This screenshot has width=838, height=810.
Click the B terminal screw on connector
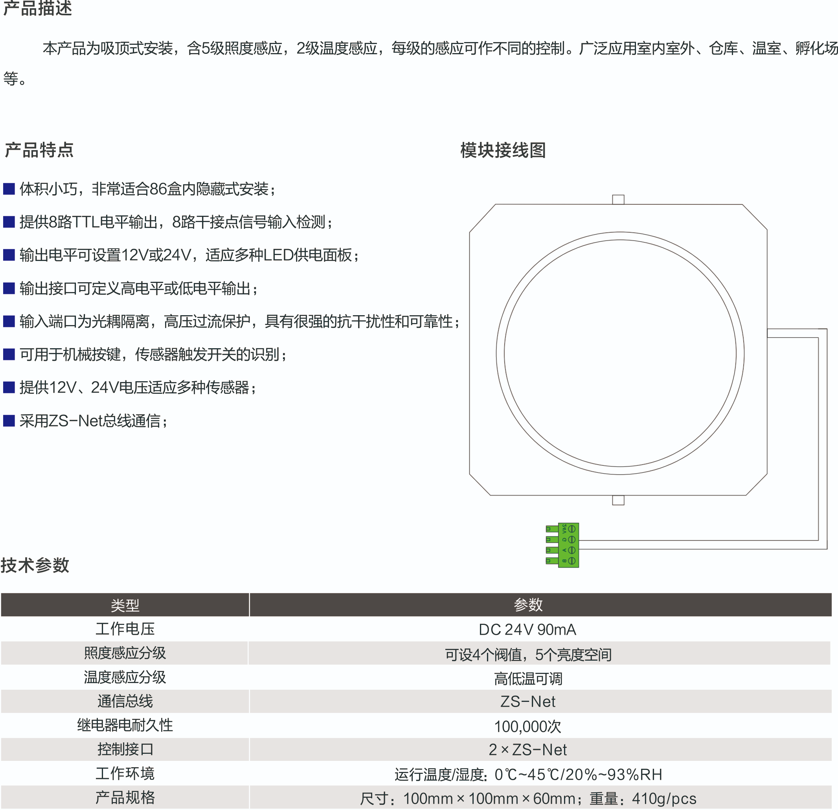[x=571, y=560]
